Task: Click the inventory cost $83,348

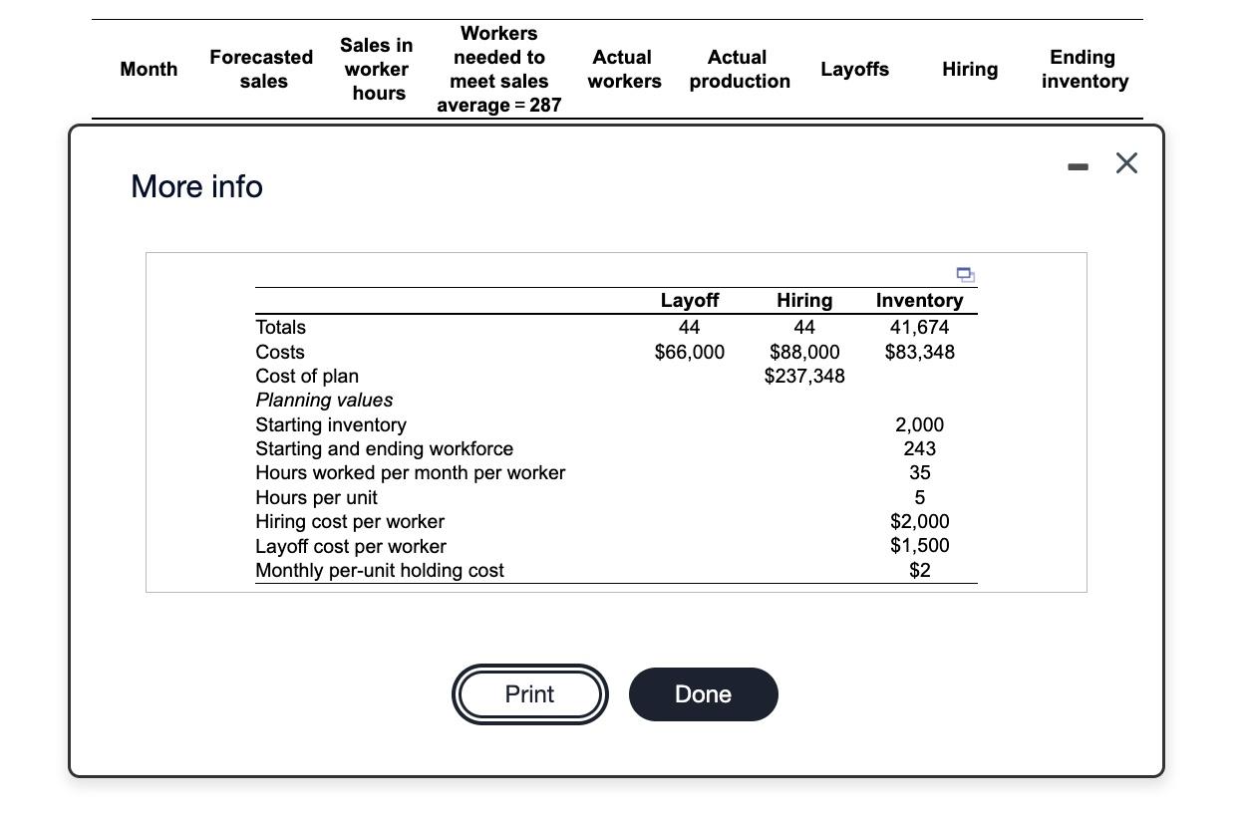Action: [919, 352]
